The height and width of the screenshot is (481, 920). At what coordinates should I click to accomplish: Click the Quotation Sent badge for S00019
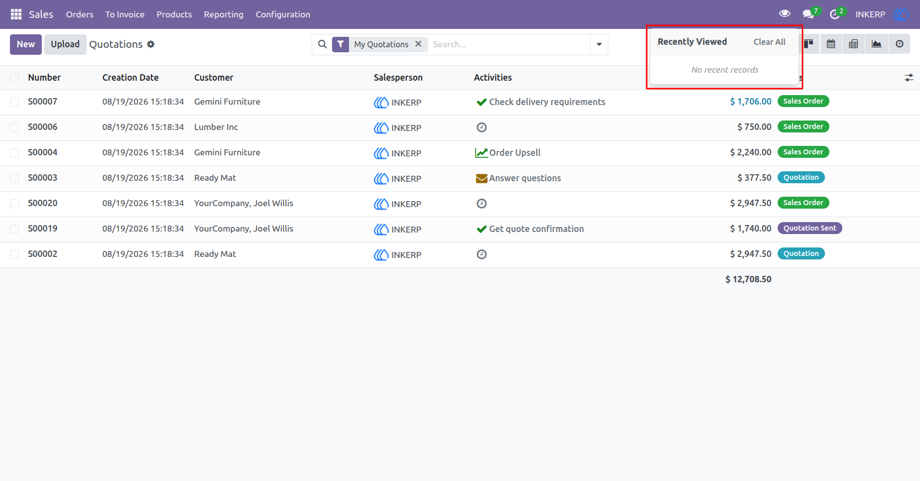(810, 228)
